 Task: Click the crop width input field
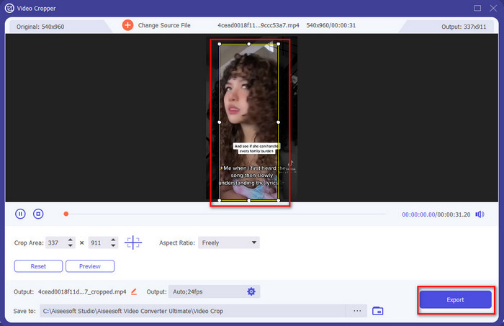(x=53, y=243)
